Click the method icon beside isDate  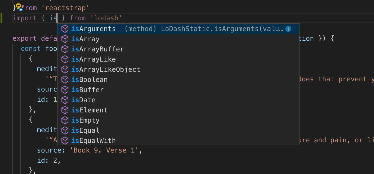click(x=65, y=100)
